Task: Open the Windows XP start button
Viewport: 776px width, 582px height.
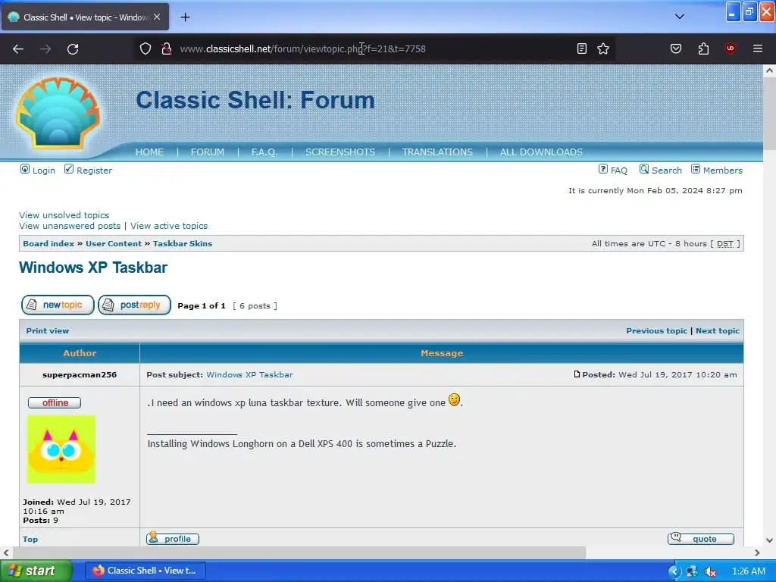Action: (36, 571)
